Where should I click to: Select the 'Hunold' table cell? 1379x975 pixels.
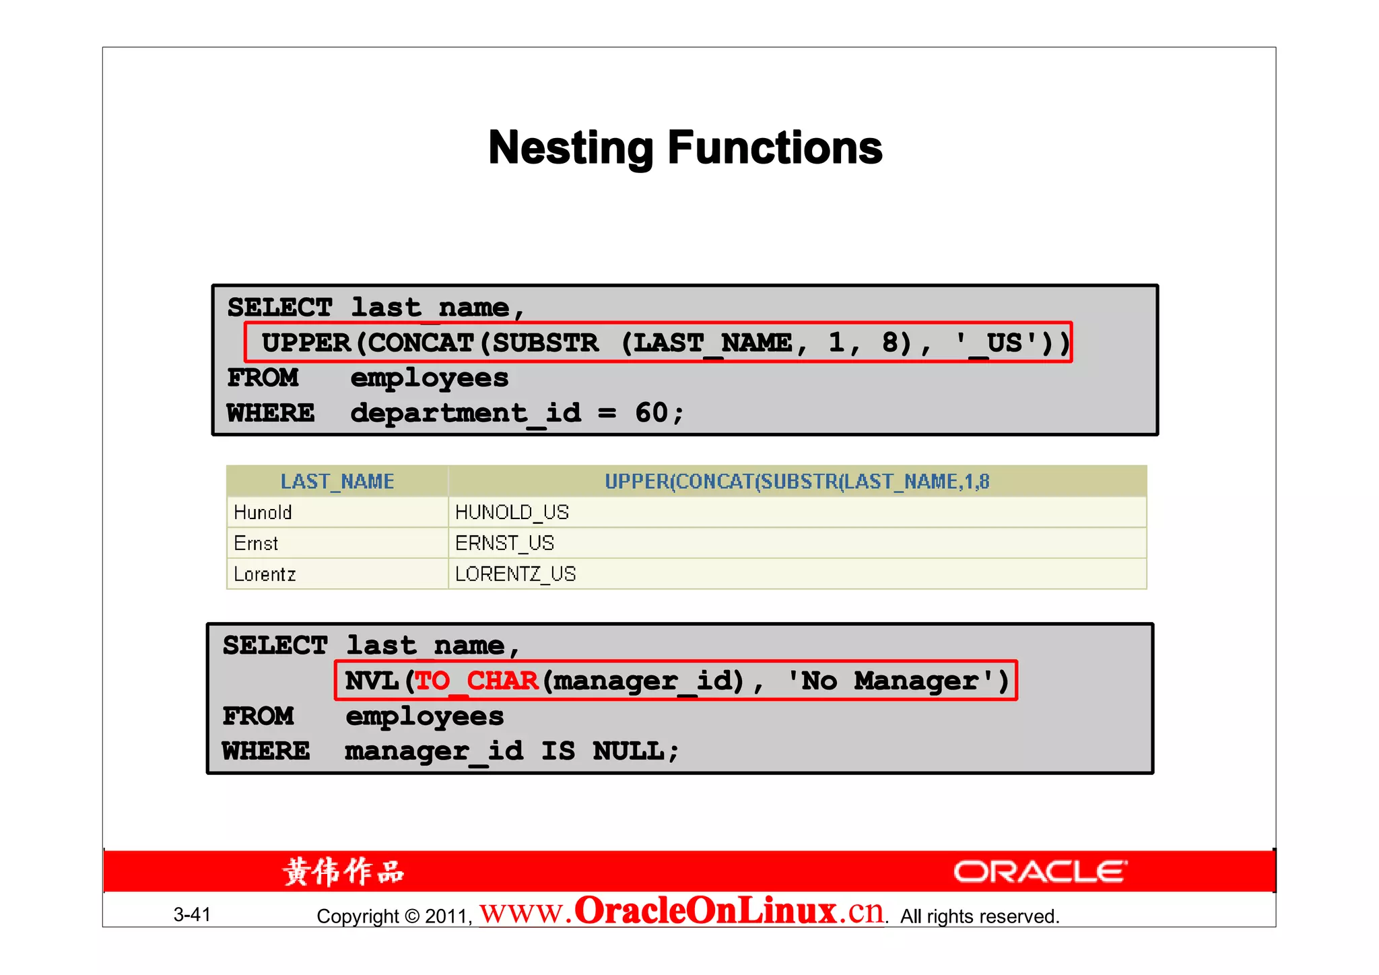[x=337, y=512]
